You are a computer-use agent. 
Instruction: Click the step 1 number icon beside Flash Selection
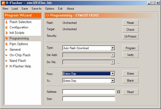6,22
